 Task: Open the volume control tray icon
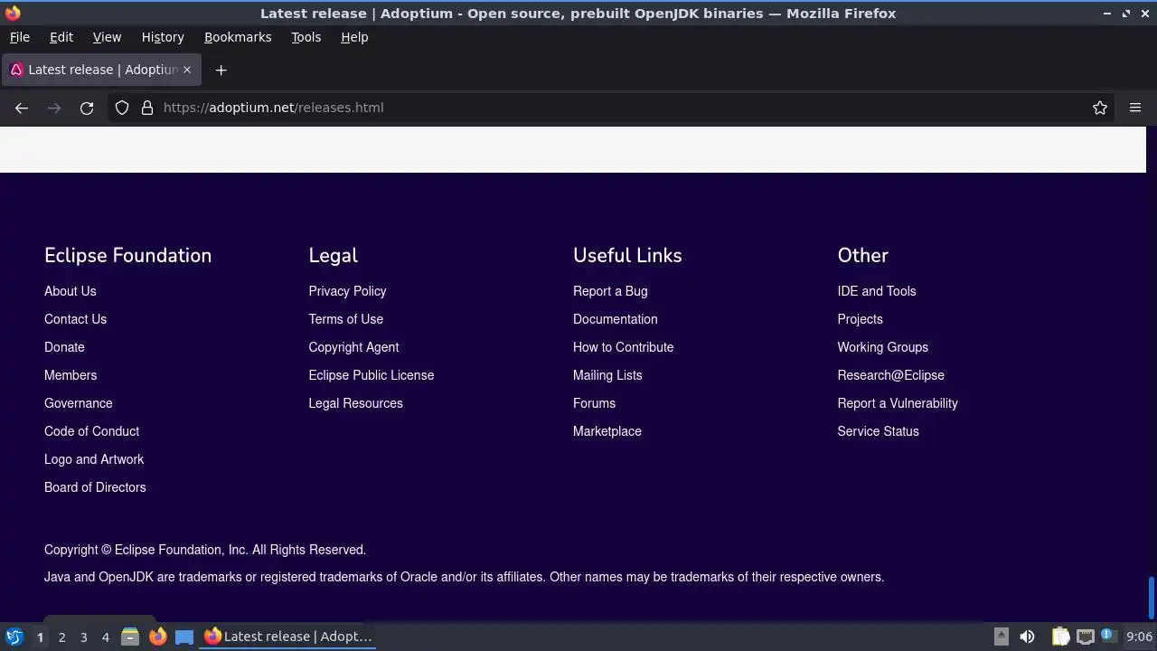pos(1027,637)
